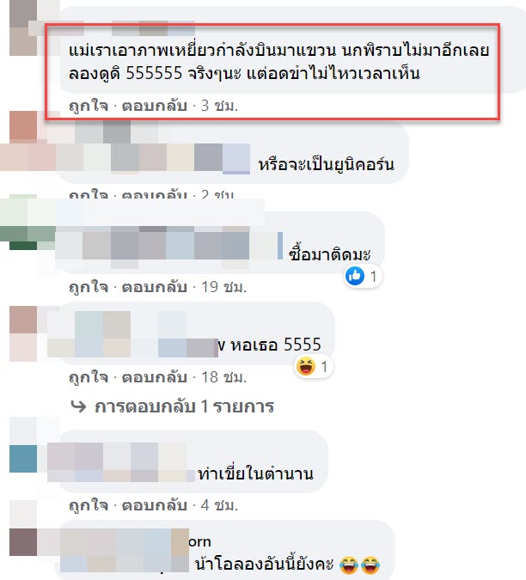
Task: Like the ท่าเขี่ยในตำนาน comment
Action: coord(89,505)
